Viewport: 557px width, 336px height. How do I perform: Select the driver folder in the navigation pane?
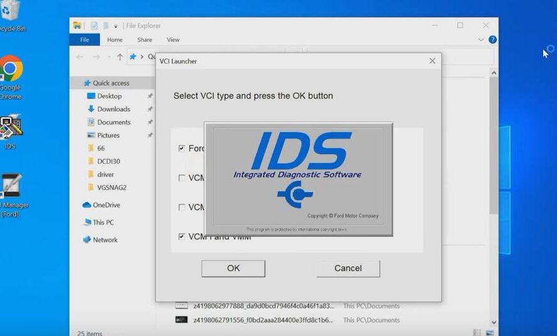click(x=106, y=175)
